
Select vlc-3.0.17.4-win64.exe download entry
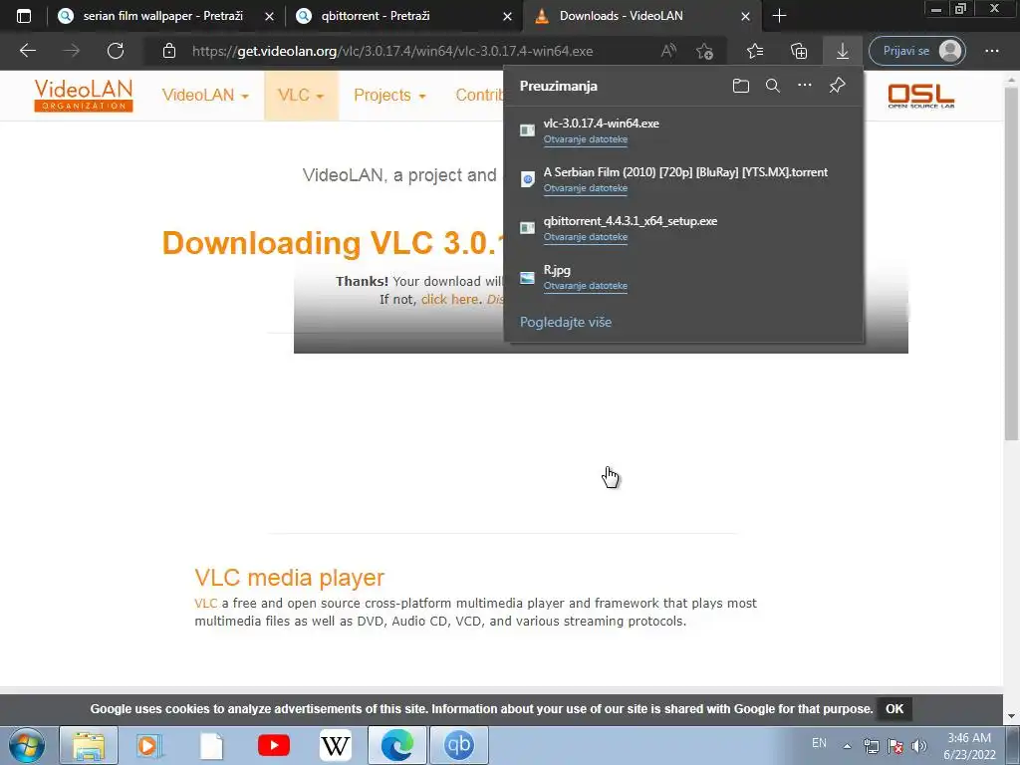pyautogui.click(x=683, y=130)
